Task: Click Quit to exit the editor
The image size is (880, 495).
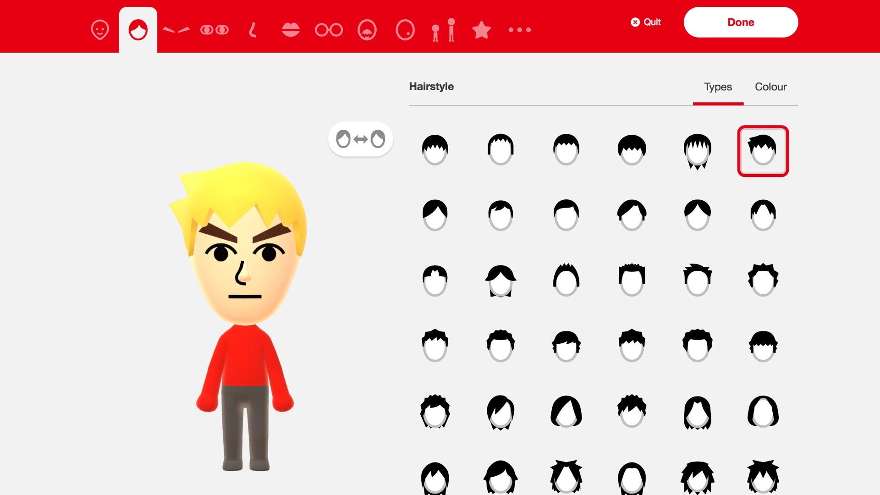Action: click(646, 22)
